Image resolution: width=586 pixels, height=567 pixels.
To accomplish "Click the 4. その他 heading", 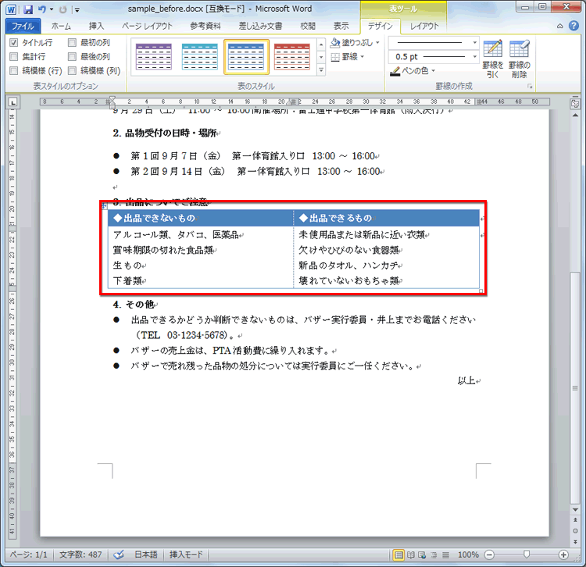I will pos(135,305).
